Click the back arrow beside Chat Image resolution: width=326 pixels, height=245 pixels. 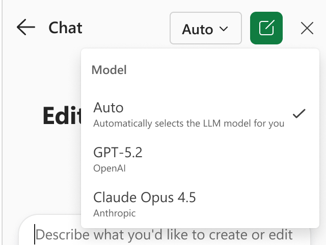coord(25,28)
